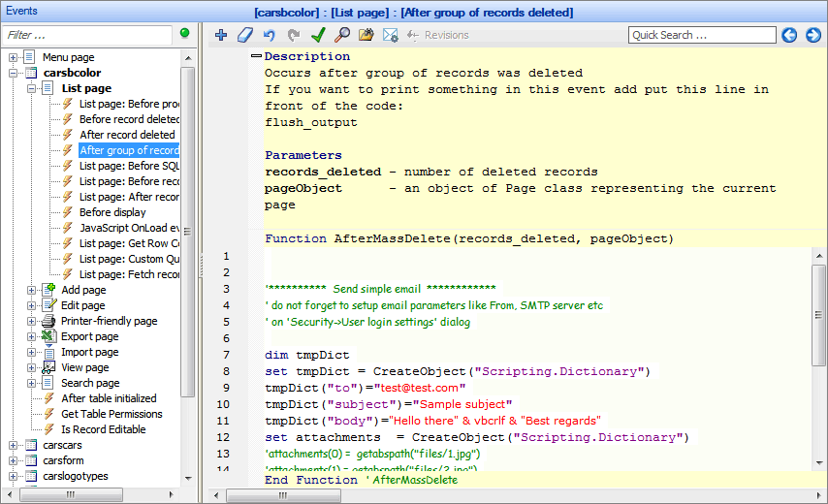The height and width of the screenshot is (504, 828).
Task: Click the Search page label
Action: click(90, 383)
